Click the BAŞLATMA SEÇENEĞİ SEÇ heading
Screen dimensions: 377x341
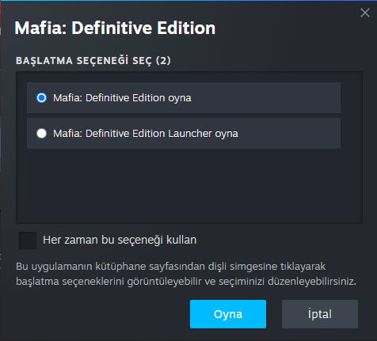[84, 61]
